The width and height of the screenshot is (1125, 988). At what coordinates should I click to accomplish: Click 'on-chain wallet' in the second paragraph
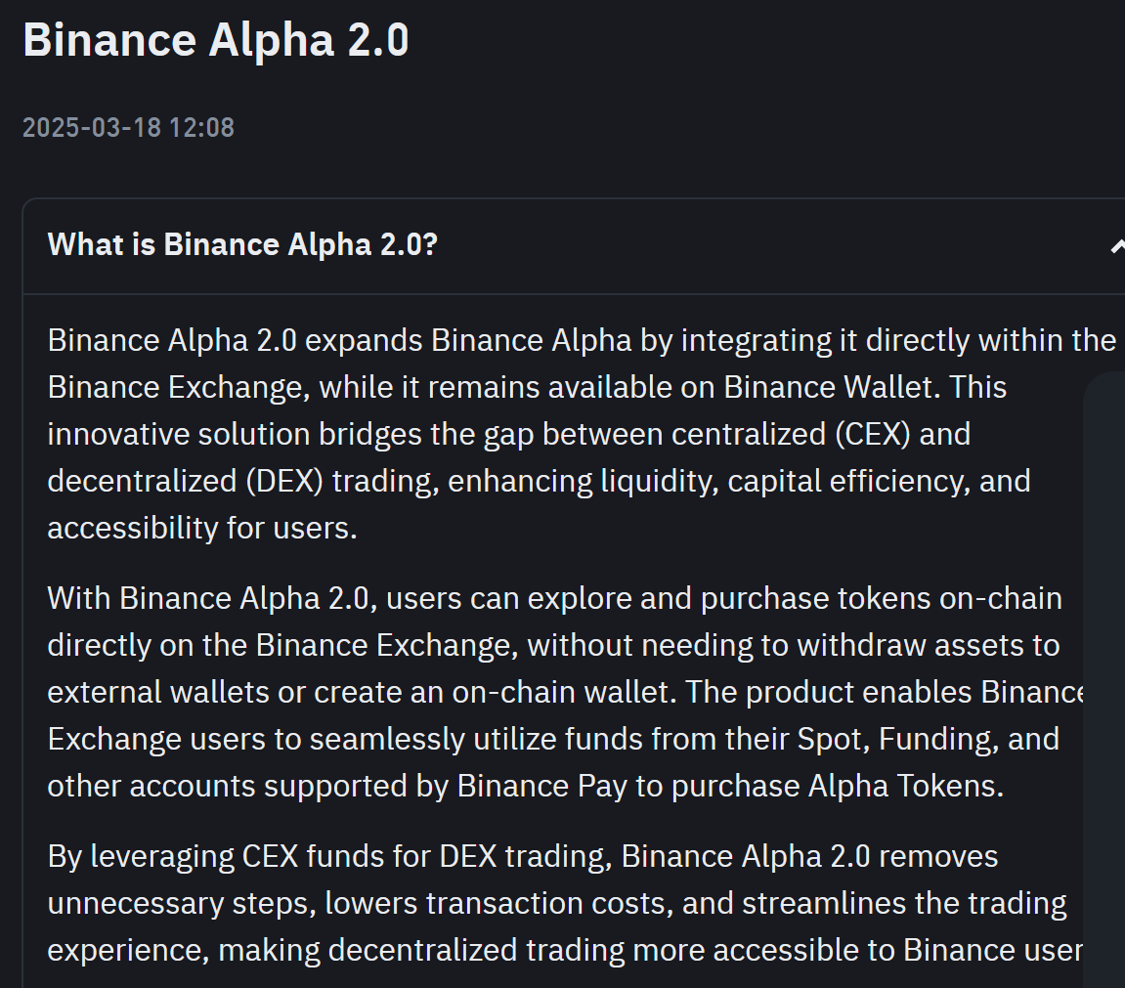(565, 693)
